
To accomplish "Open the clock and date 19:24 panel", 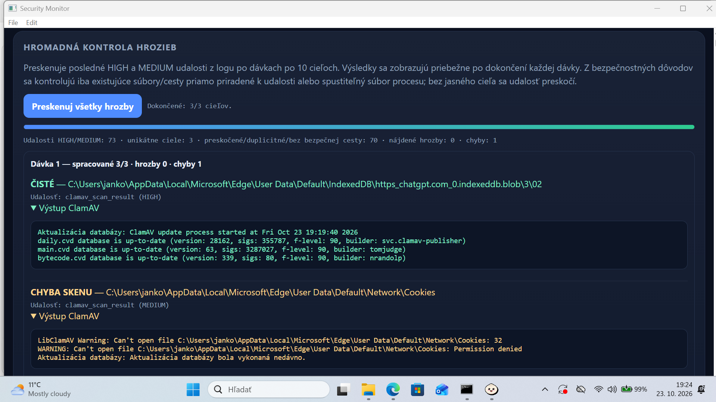I will pos(674,389).
